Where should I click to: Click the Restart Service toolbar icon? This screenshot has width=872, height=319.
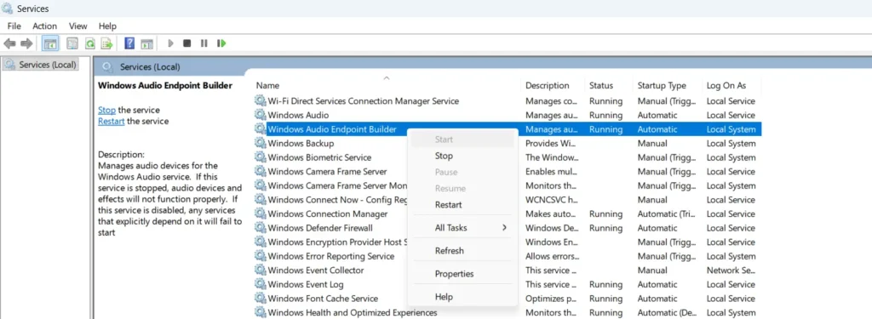pos(221,43)
